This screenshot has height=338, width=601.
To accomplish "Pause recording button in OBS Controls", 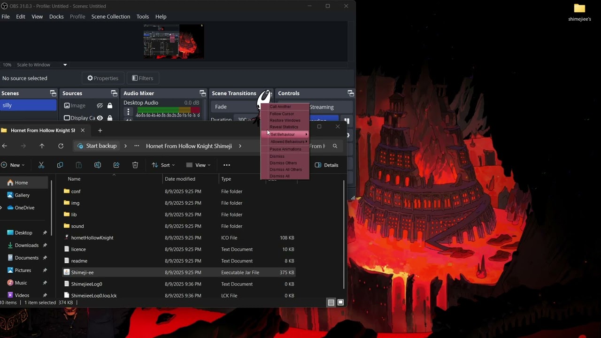I will coord(347,121).
